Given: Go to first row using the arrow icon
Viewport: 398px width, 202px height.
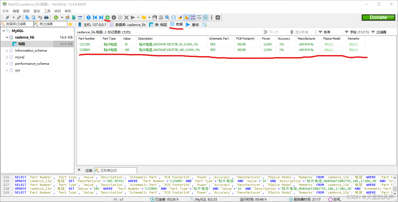Looking at the screenshot, I should 95,17.
